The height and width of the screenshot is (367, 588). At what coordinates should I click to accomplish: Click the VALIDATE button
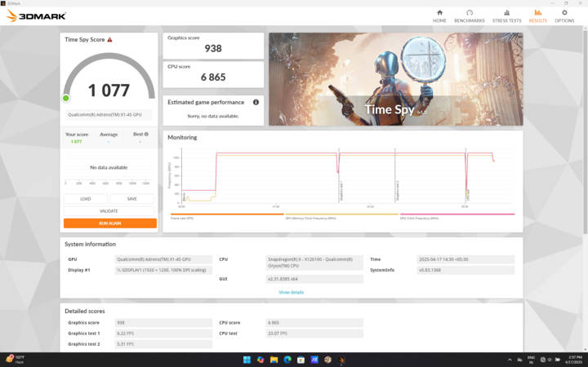(109, 211)
